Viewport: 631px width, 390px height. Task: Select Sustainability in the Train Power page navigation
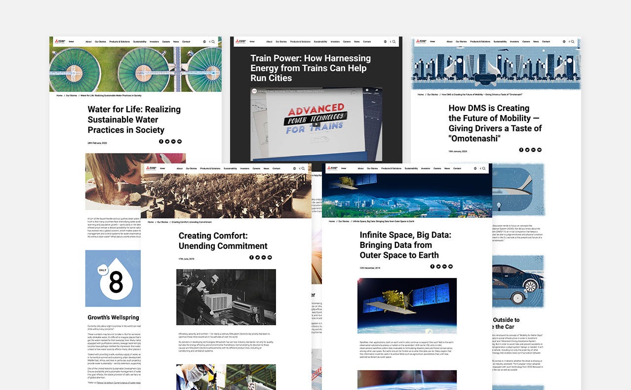coord(320,42)
